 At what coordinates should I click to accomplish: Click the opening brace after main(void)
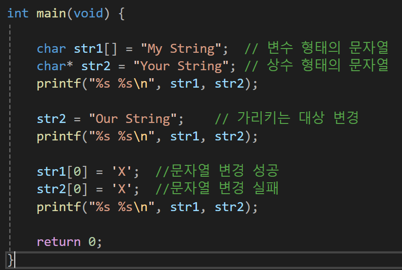(121, 14)
